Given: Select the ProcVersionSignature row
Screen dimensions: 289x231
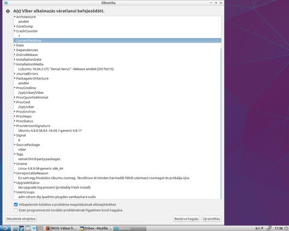Looking at the screenshot, I should click(x=117, y=126).
